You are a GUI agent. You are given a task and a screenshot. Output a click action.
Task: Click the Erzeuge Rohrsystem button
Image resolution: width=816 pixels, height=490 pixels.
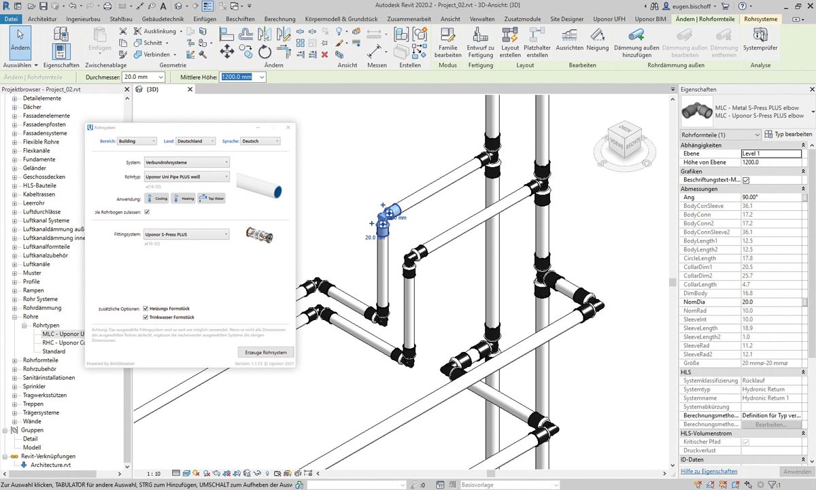(266, 352)
